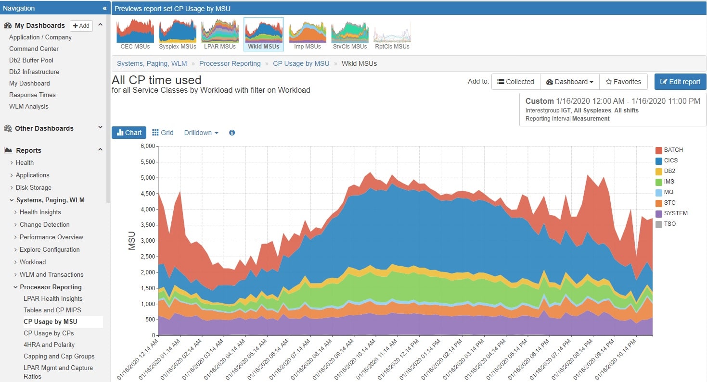
Task: Click the My Dashboards gauge icon
Action: (8, 25)
